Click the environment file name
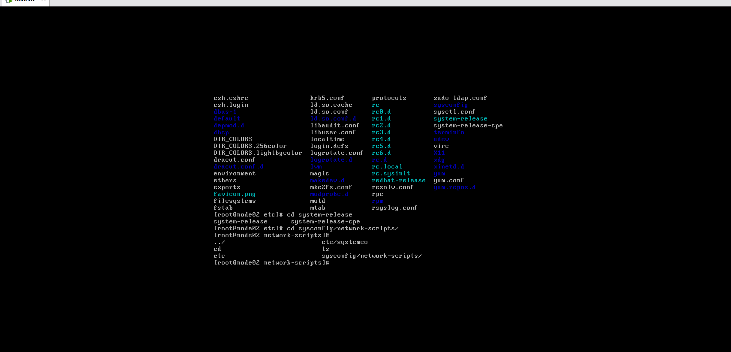The height and width of the screenshot is (352, 731). [x=235, y=174]
